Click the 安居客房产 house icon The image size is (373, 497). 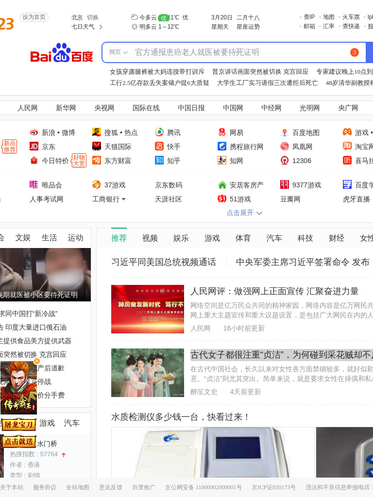pyautogui.click(x=222, y=184)
